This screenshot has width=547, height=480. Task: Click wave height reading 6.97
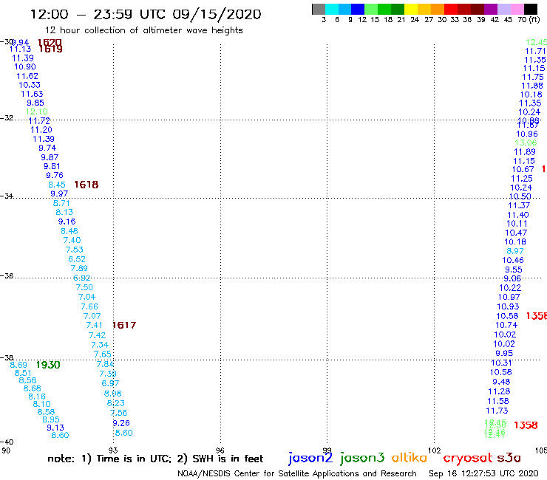(110, 383)
